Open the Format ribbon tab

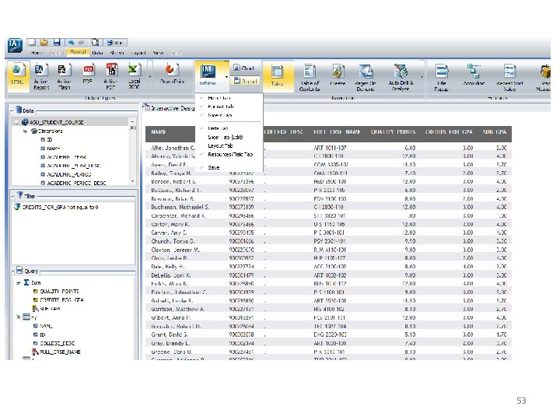(x=78, y=52)
